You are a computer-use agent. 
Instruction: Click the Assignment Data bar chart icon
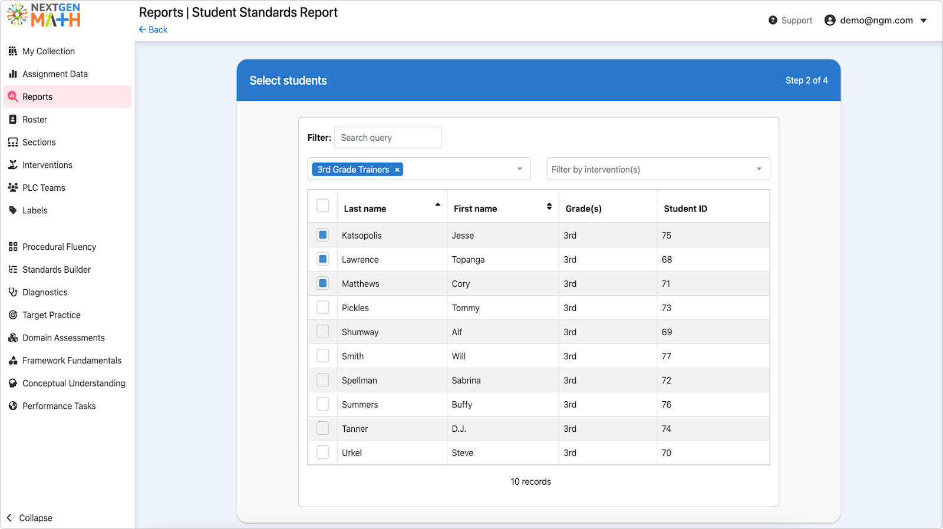pyautogui.click(x=12, y=74)
